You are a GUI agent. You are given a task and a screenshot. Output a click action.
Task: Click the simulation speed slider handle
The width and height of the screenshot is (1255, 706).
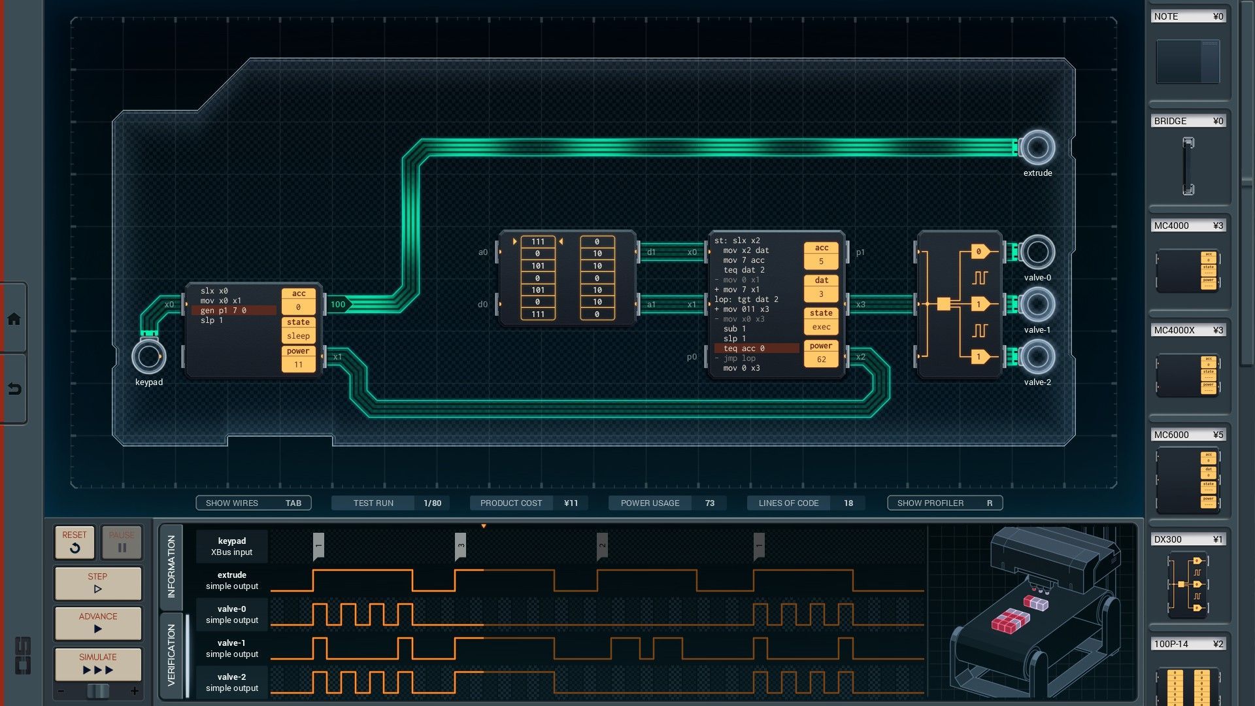(98, 691)
